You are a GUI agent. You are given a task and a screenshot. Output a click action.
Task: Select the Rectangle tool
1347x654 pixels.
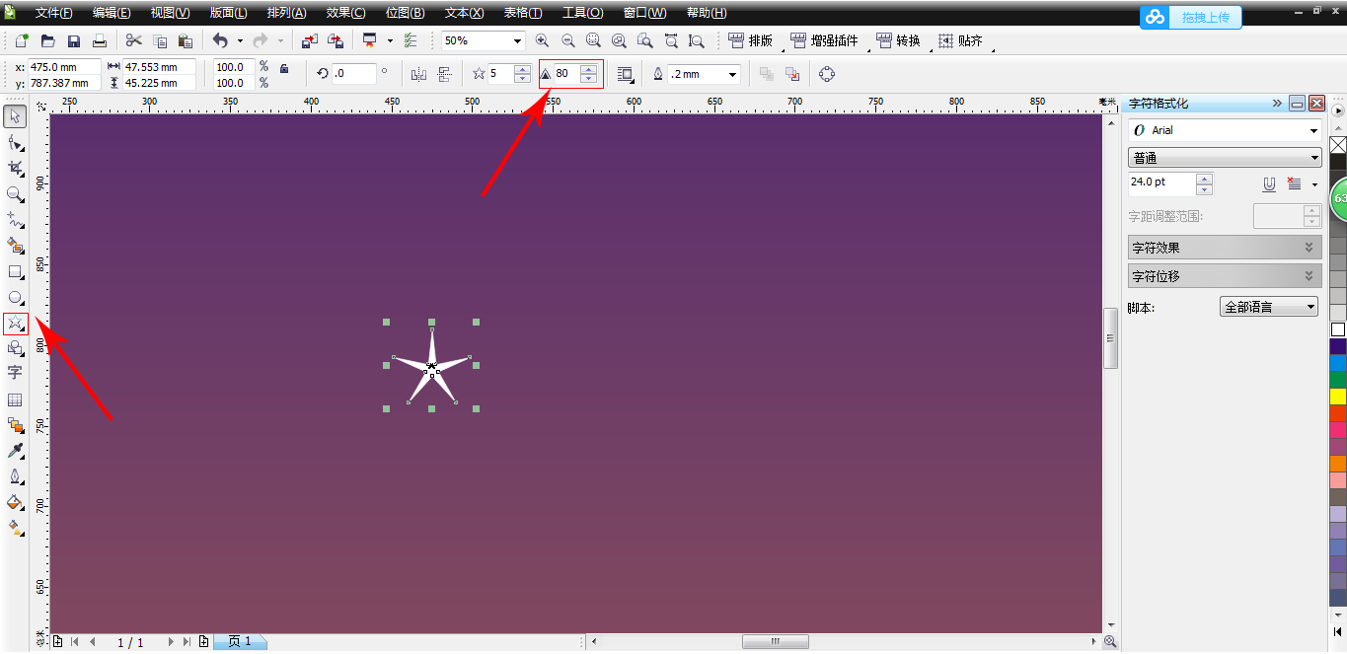(x=15, y=271)
